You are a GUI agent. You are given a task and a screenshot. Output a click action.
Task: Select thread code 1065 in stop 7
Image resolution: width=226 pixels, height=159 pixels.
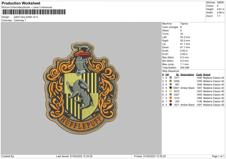click(x=199, y=98)
